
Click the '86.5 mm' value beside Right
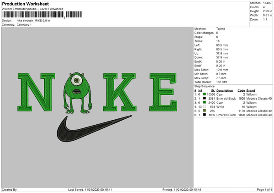coord(222,49)
